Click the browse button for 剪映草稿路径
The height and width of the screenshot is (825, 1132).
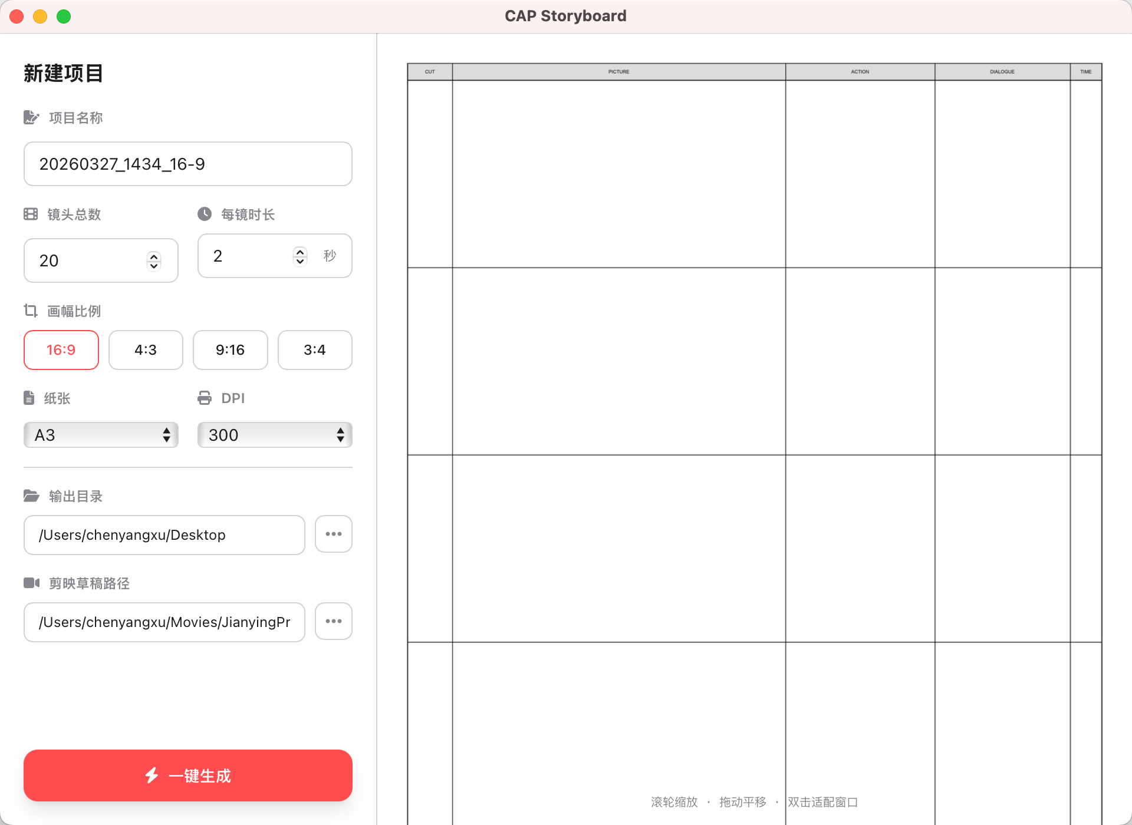pyautogui.click(x=333, y=621)
